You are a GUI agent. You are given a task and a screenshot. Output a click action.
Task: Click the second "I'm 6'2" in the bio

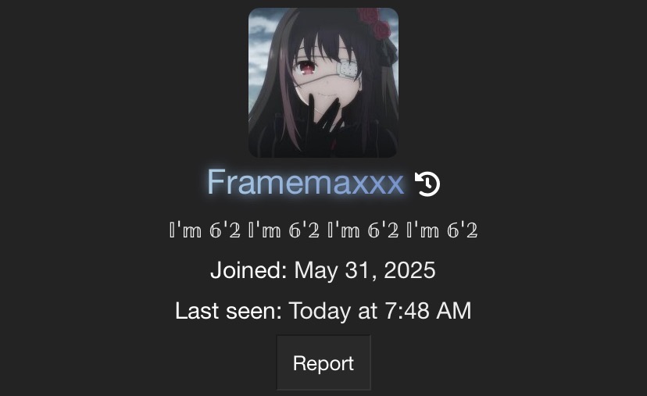click(284, 230)
